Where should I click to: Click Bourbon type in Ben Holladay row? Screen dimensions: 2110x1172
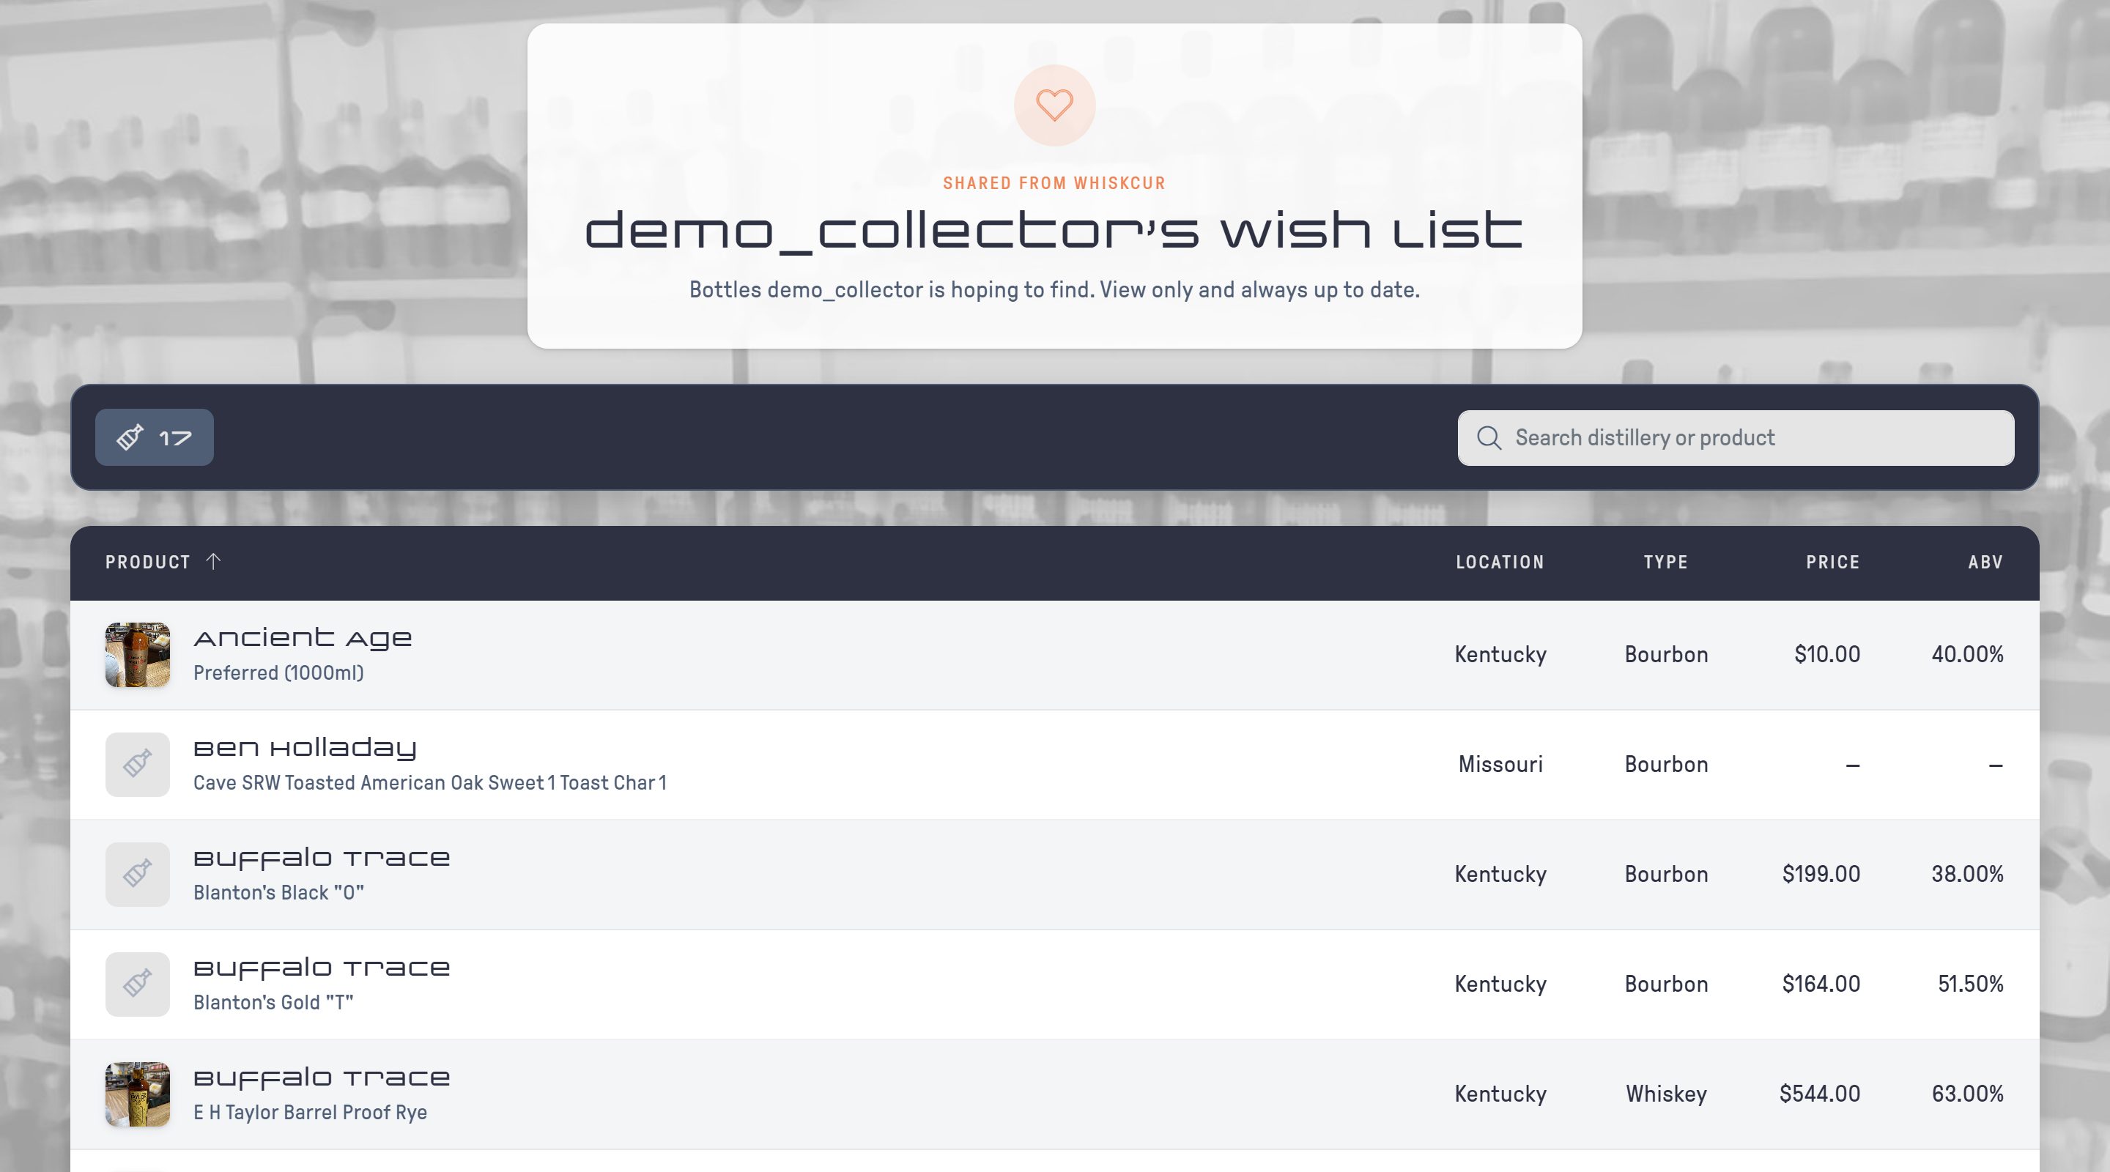click(1666, 764)
